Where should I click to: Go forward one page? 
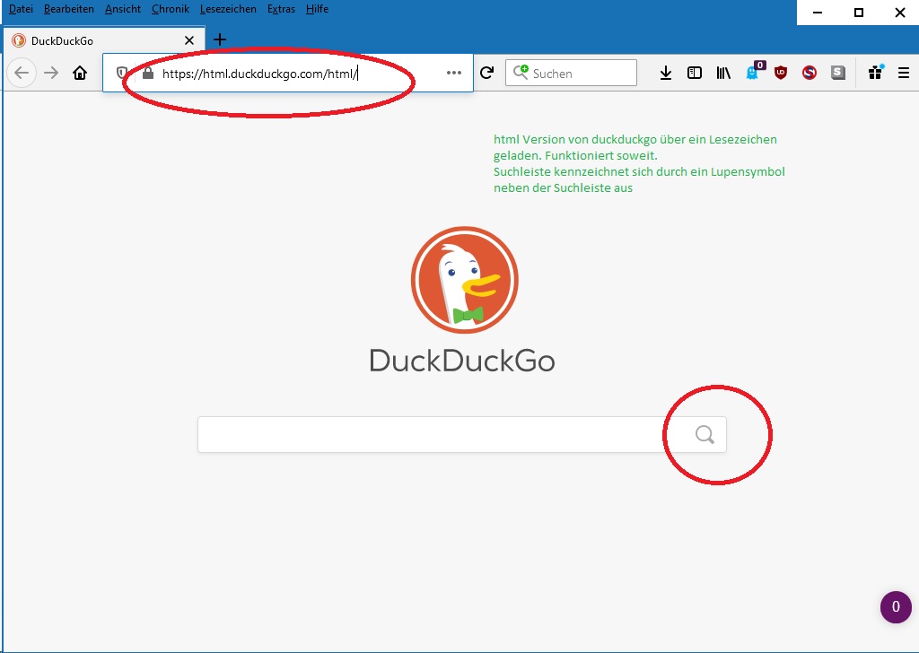[51, 73]
